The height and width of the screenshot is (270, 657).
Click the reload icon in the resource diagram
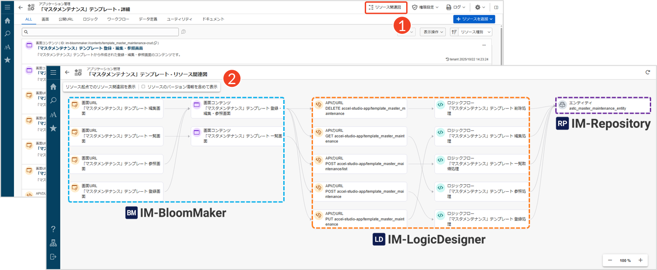tap(648, 72)
